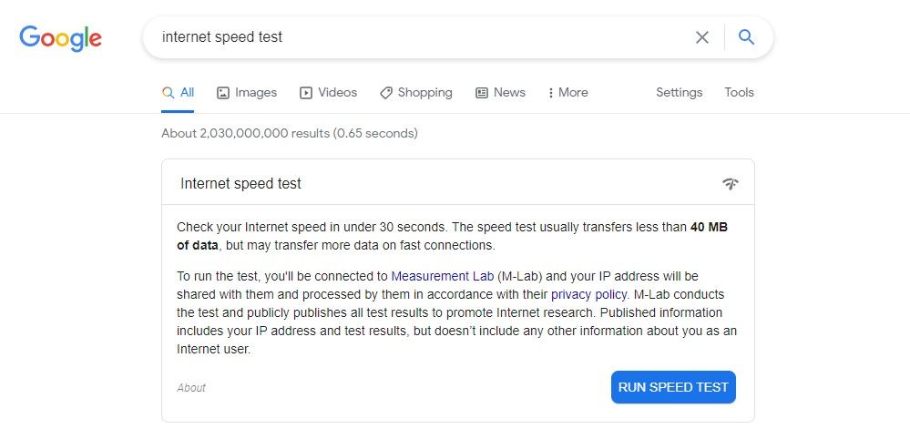Click the Internet speed test card title

(x=240, y=184)
